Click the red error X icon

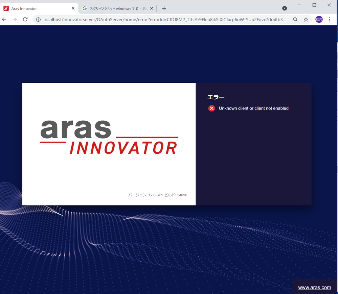[211, 108]
